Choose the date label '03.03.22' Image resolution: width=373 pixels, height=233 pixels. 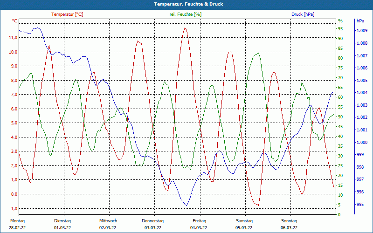(153, 228)
